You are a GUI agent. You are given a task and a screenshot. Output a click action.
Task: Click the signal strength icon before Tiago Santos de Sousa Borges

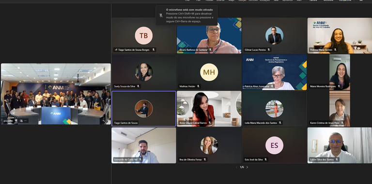point(116,50)
